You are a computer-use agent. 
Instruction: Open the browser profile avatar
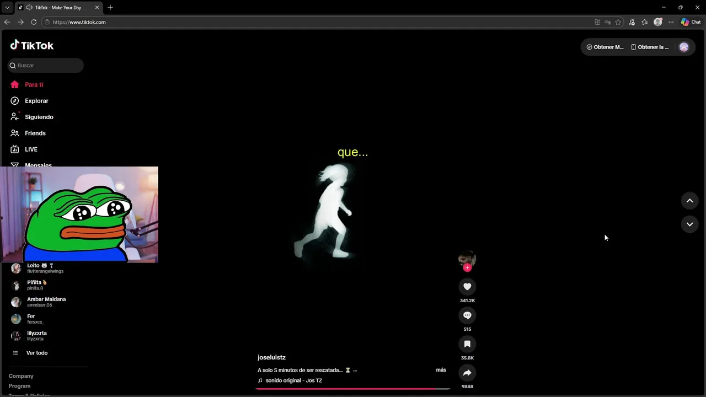click(x=657, y=22)
